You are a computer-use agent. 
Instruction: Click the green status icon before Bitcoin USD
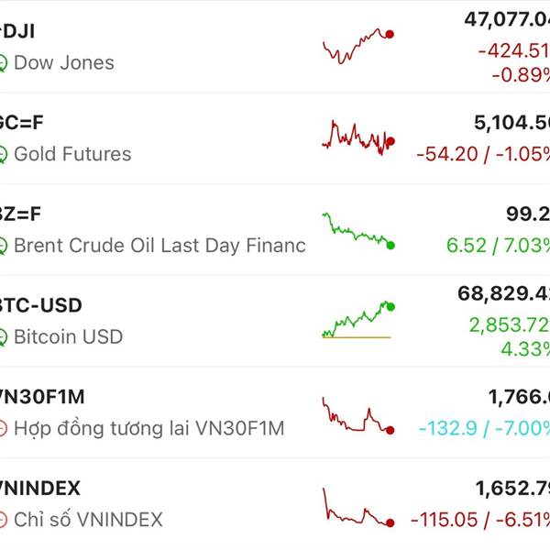pos(4,337)
